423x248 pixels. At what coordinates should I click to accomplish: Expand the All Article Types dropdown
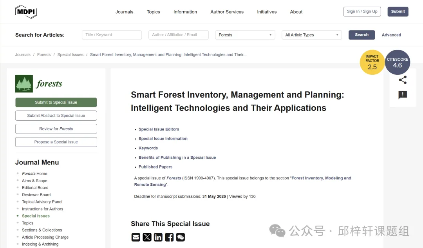click(311, 35)
